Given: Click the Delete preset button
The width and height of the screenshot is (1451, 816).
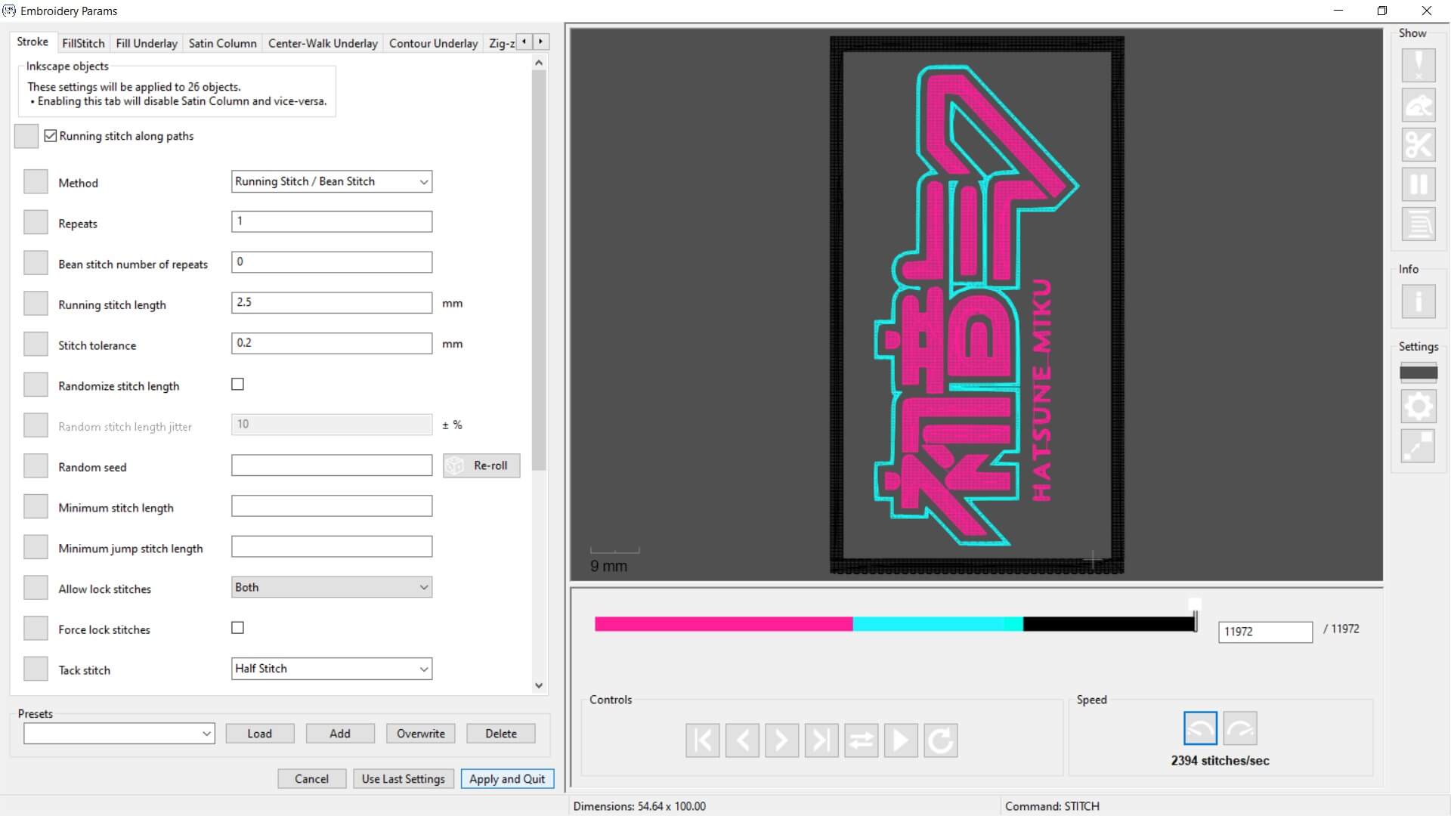Looking at the screenshot, I should pos(501,734).
